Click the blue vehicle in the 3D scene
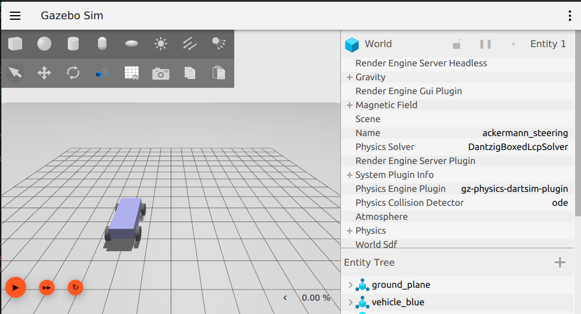Image resolution: width=581 pixels, height=314 pixels. (x=125, y=219)
